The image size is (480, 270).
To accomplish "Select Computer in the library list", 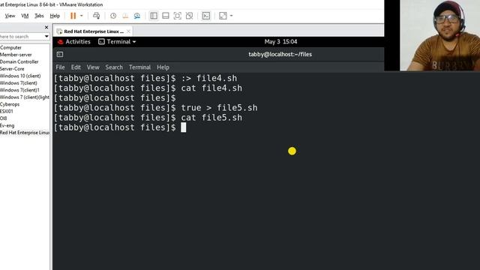I will click(10, 47).
